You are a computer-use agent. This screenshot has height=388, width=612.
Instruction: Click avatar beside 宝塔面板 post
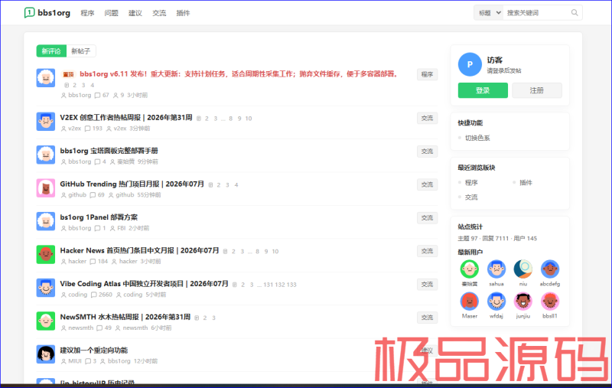point(46,155)
